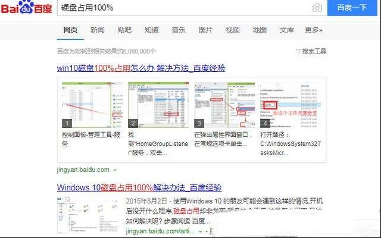Open camera image search icon
This screenshot has width=381, height=238.
click(x=317, y=8)
